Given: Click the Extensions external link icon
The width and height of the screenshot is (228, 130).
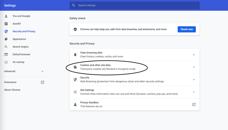Looking at the screenshot, I should pyautogui.click(x=42, y=82).
